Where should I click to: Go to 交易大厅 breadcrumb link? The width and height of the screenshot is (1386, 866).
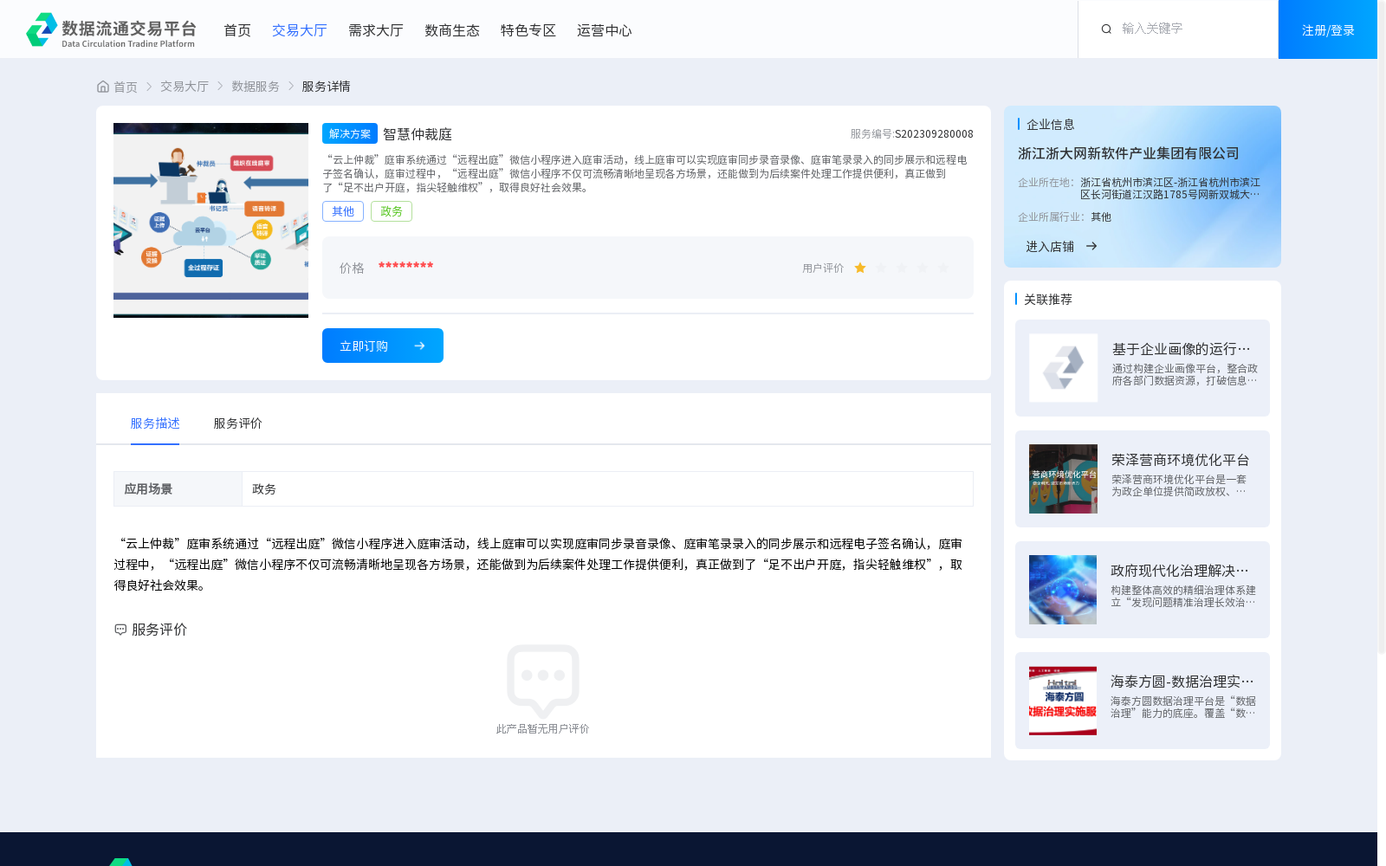click(x=185, y=87)
